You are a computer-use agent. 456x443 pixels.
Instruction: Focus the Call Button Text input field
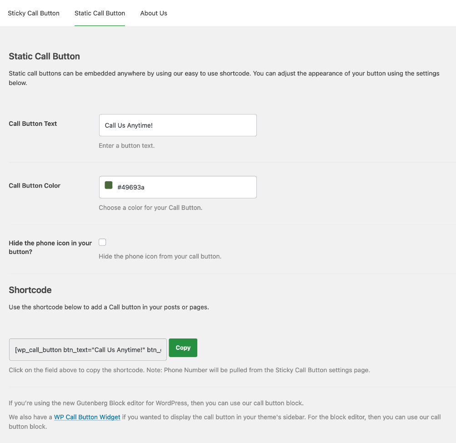pyautogui.click(x=178, y=125)
